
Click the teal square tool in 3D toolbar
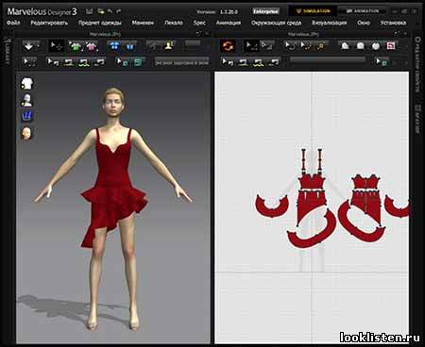(138, 62)
